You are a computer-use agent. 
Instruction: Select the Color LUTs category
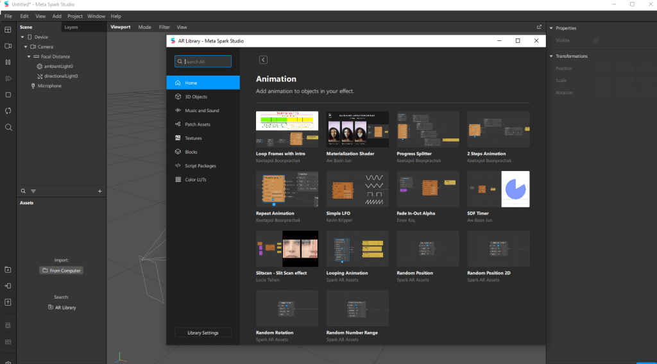(195, 179)
